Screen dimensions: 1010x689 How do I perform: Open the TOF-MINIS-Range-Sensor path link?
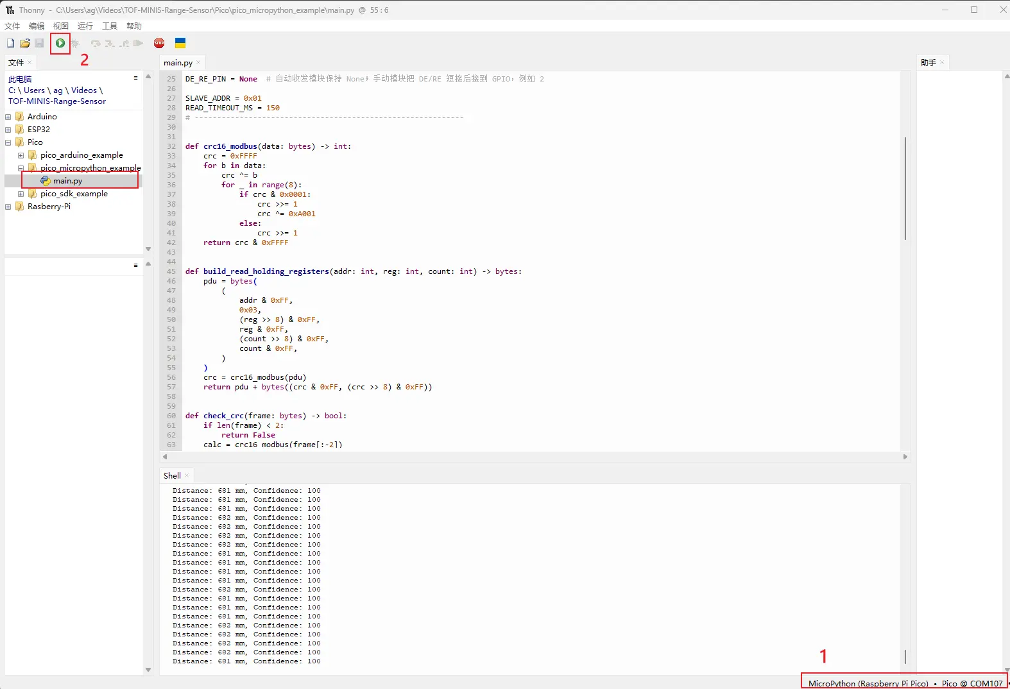57,101
